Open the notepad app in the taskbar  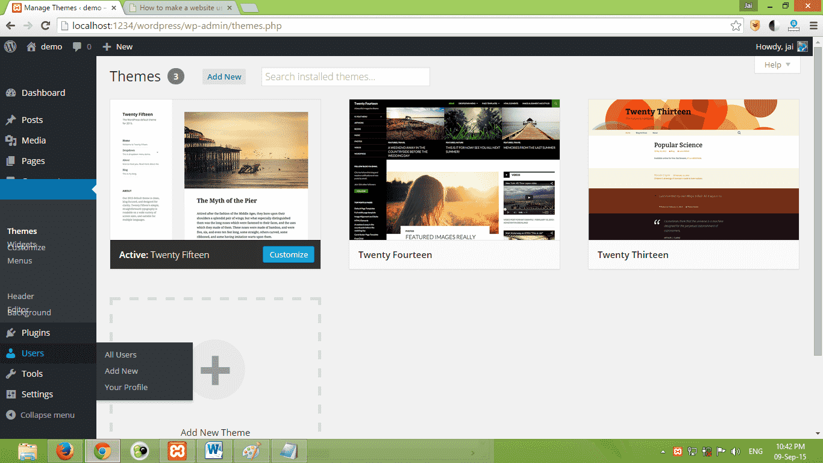pyautogui.click(x=289, y=452)
